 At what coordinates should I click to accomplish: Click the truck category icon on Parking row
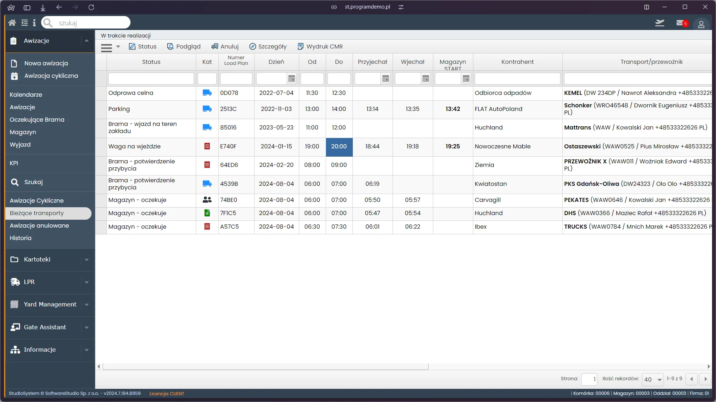(207, 108)
